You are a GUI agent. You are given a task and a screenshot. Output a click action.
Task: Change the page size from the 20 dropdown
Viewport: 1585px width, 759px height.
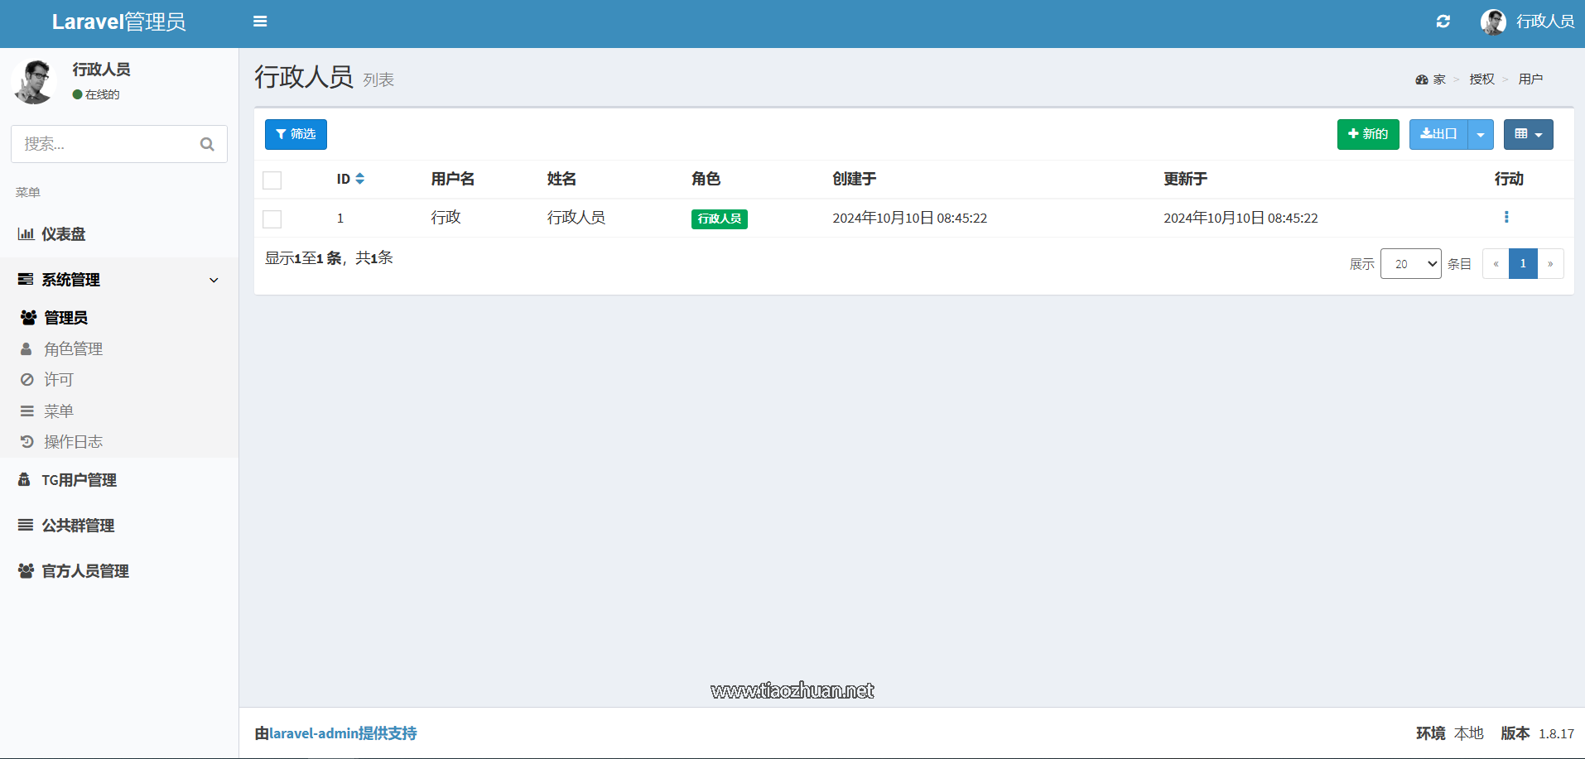[1410, 263]
